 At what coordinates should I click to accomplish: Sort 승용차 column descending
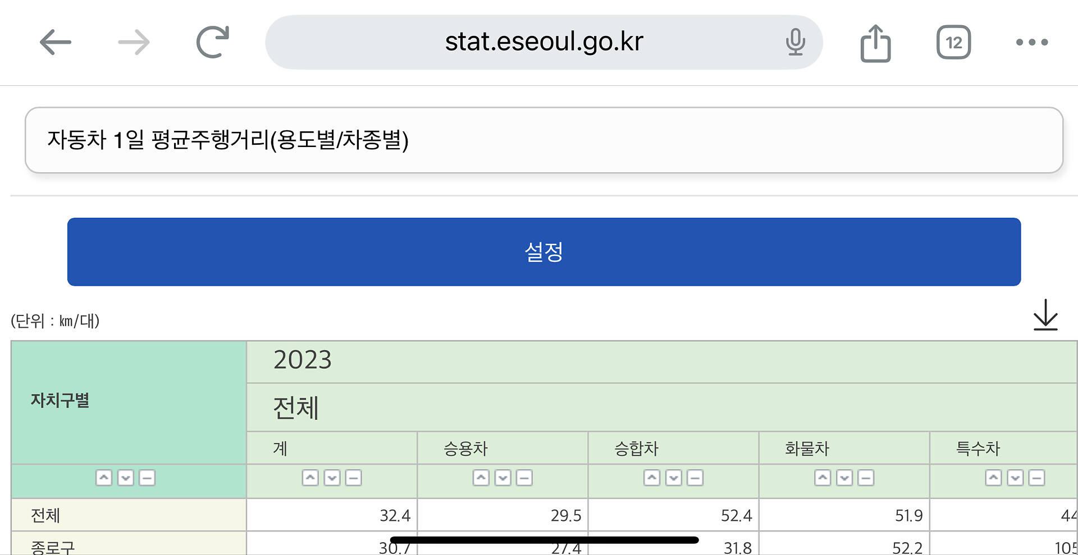[503, 478]
